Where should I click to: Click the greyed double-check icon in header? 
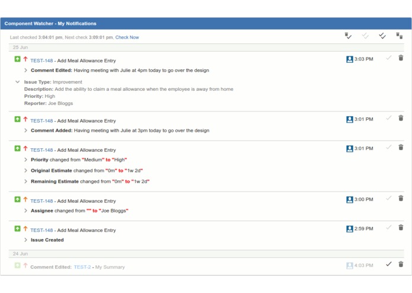click(x=365, y=36)
